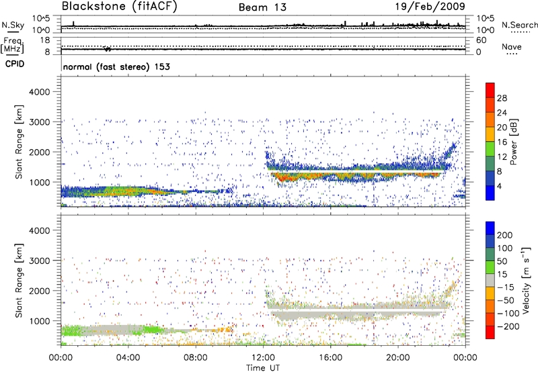Click the 'CPID' row label

(x=15, y=64)
